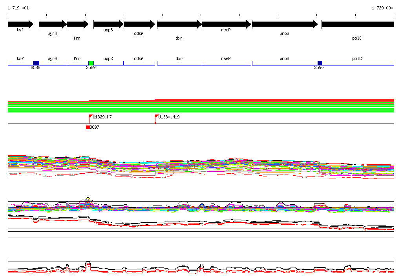Click the D897 red block marker

(88, 127)
